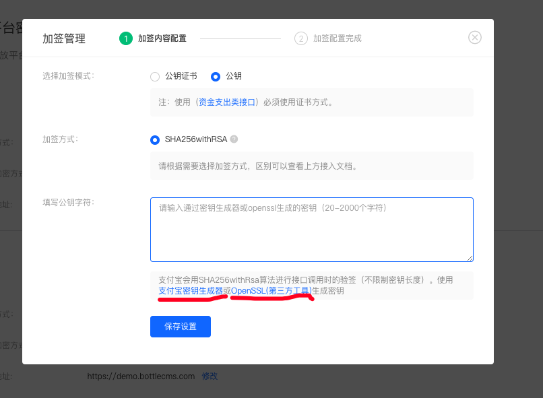Screen dimensions: 543x398
Task: Close the 加签管理 dialog with the X icon
Action: pos(475,38)
